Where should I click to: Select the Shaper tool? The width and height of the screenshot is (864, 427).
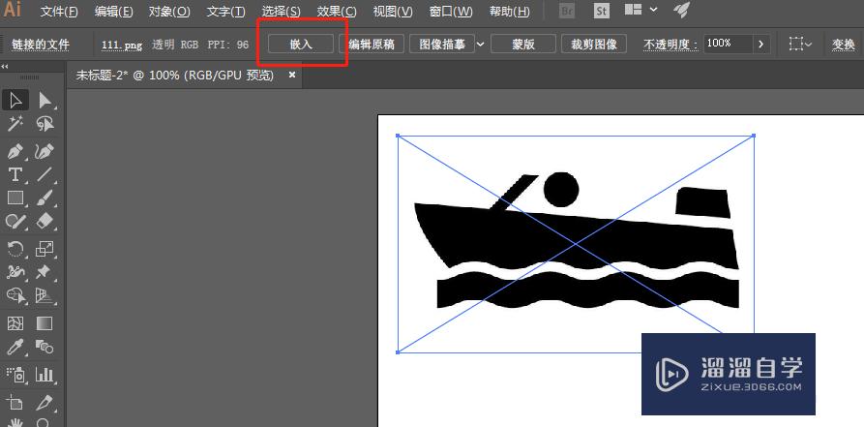coord(15,222)
